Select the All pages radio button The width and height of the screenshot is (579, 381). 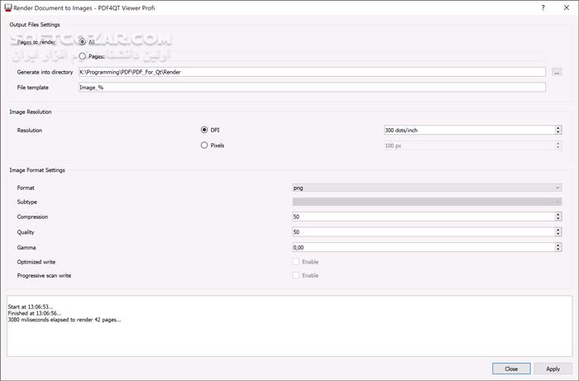coord(82,41)
